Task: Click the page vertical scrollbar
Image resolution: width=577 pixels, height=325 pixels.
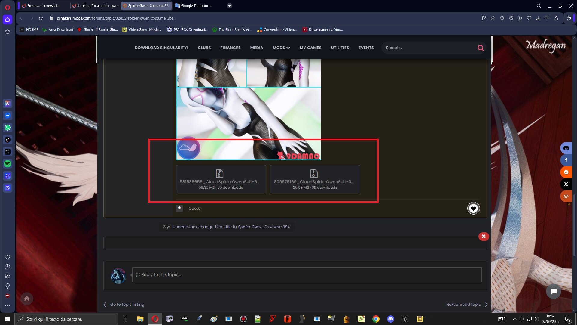Action: 574,225
